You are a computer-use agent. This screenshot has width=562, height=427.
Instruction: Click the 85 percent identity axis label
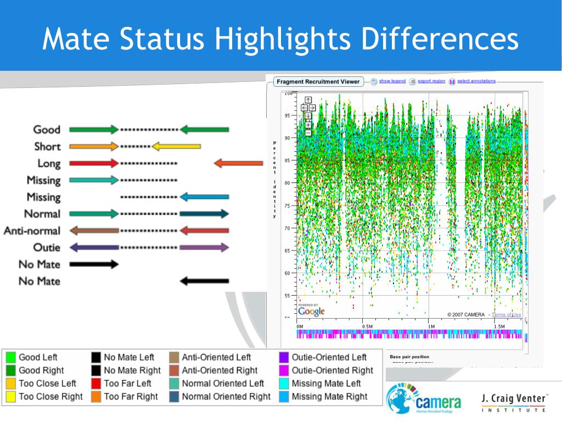click(x=287, y=160)
